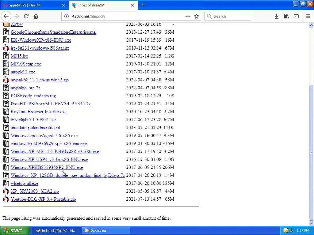Open the Downloads window from taskbar
This screenshot has width=314, height=235.
pyautogui.click(x=106, y=231)
